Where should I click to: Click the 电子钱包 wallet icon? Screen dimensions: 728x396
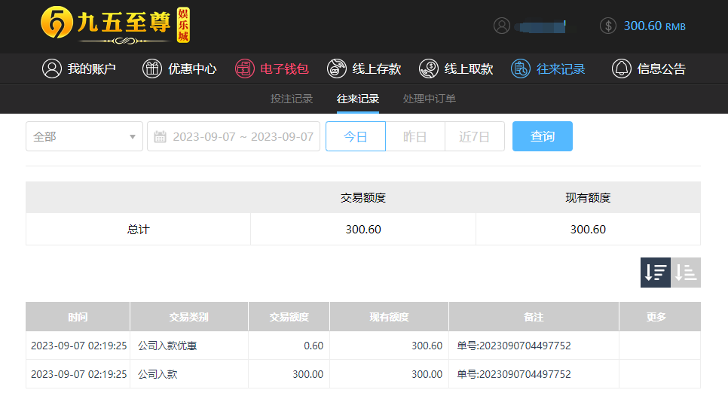click(244, 69)
